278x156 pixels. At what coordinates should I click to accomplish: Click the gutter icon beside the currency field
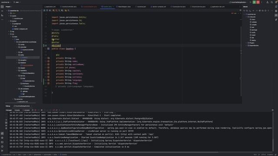pyautogui.click(x=48, y=77)
